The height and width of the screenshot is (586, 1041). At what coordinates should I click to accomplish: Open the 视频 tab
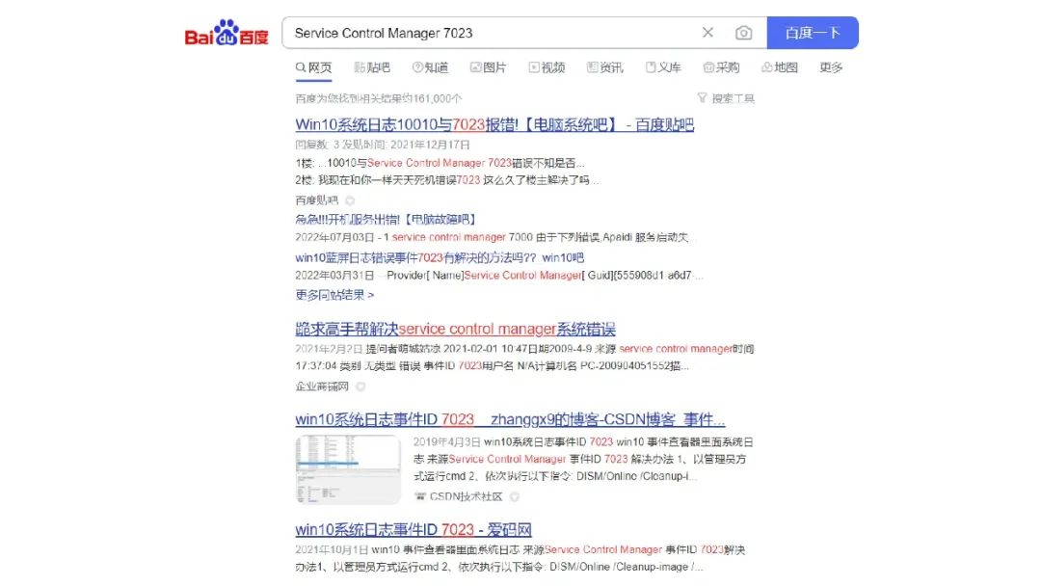pos(547,67)
